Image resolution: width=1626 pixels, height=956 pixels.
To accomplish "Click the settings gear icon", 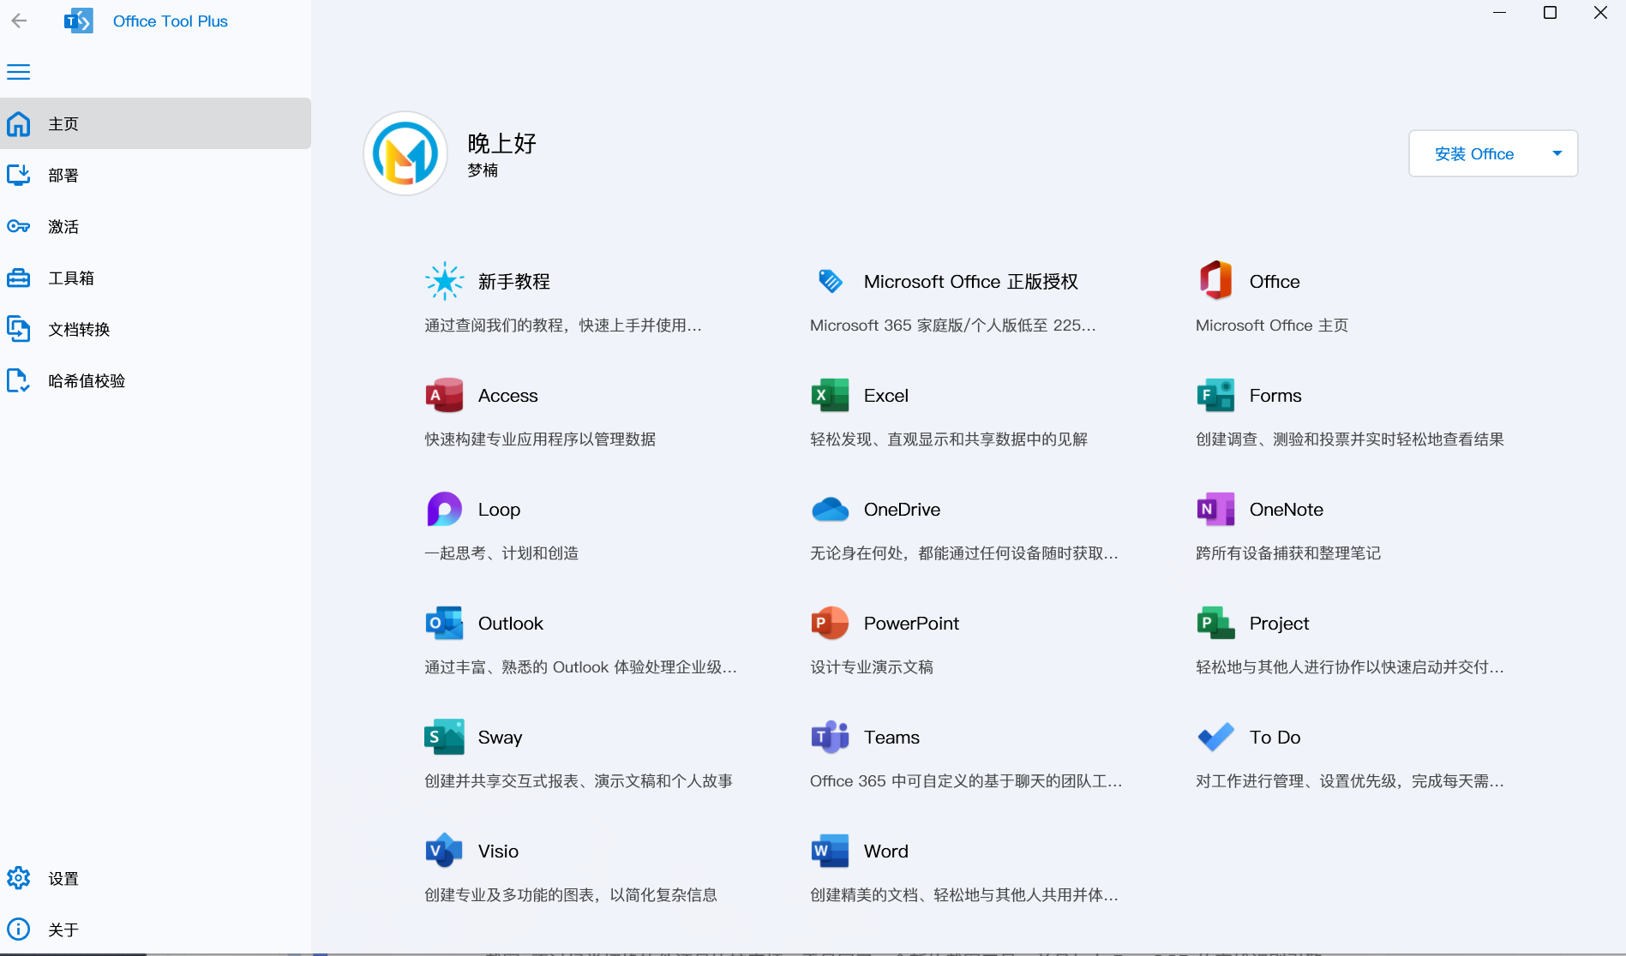I will 18,878.
